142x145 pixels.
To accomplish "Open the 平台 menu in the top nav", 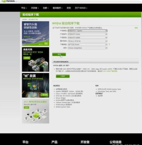I will coord(24,8).
